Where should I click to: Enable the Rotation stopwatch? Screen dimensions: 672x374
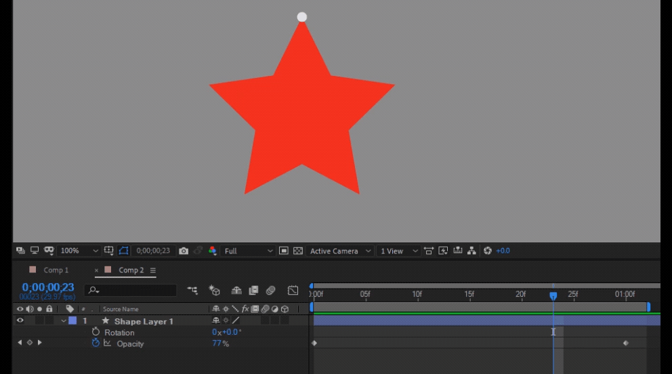(x=96, y=331)
